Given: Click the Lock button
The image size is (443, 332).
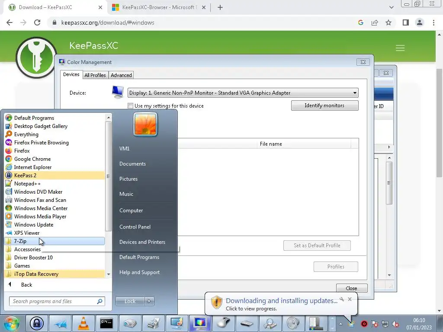Looking at the screenshot, I should point(130,301).
